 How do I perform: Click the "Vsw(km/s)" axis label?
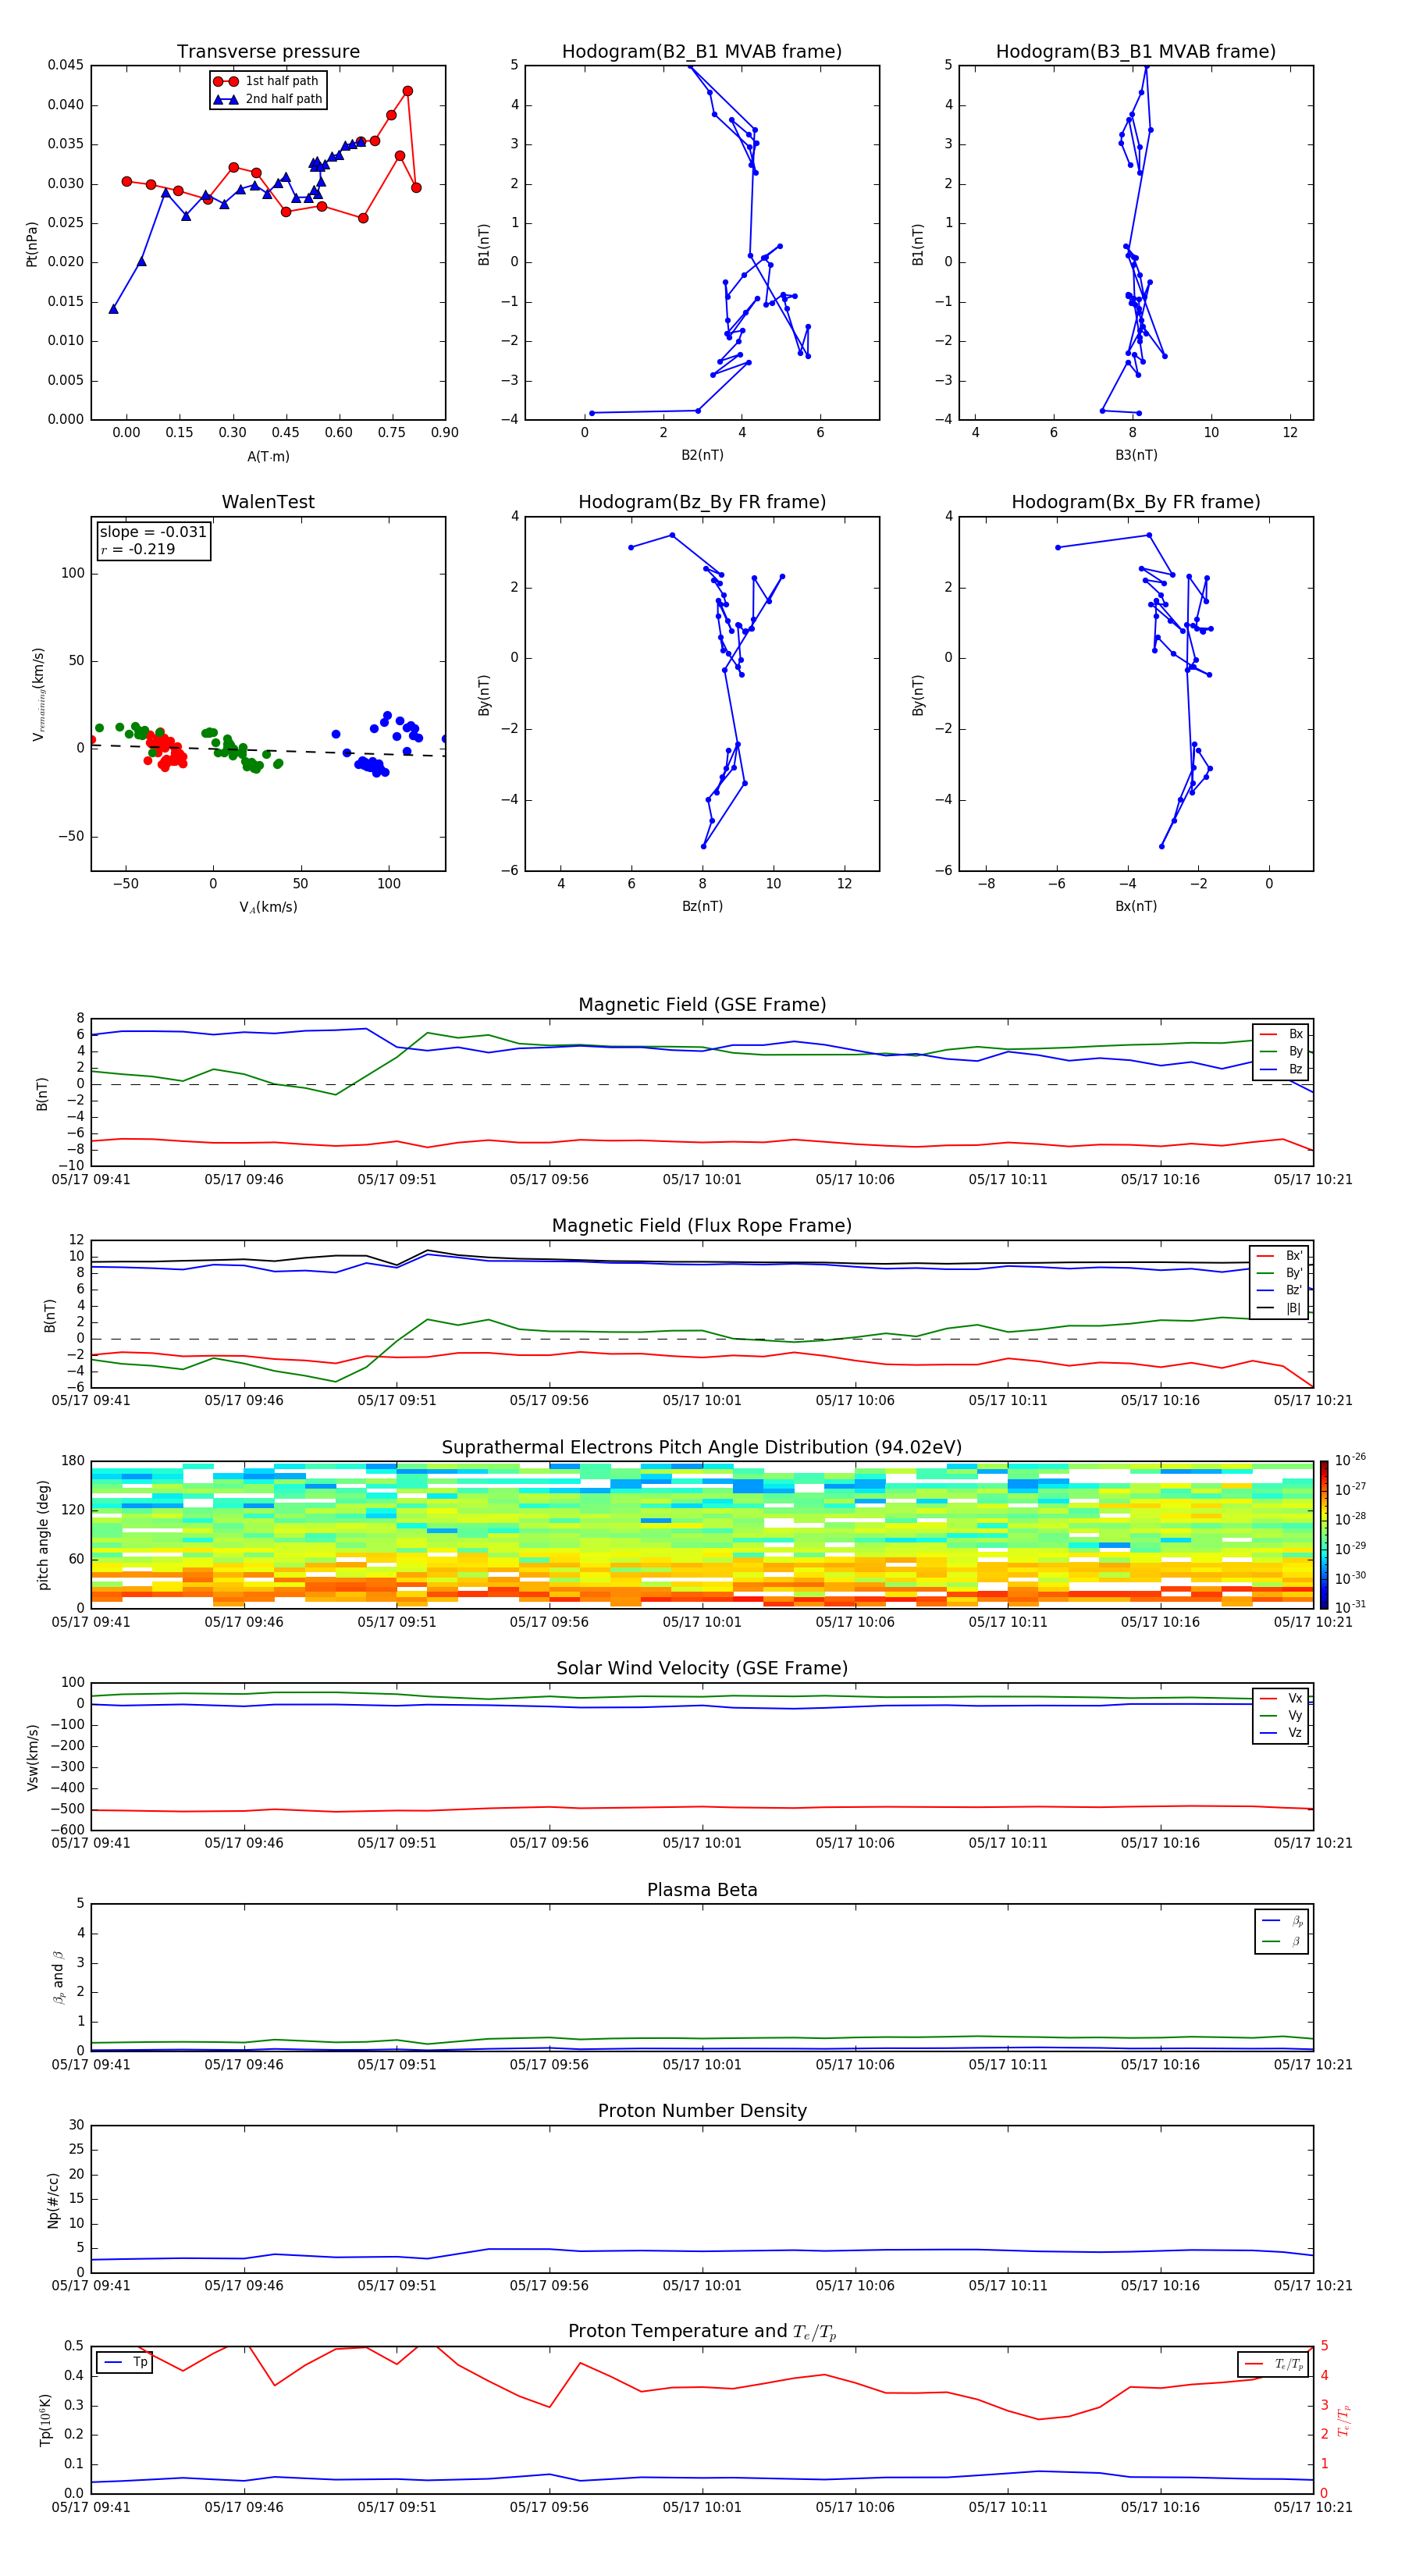[33, 1757]
